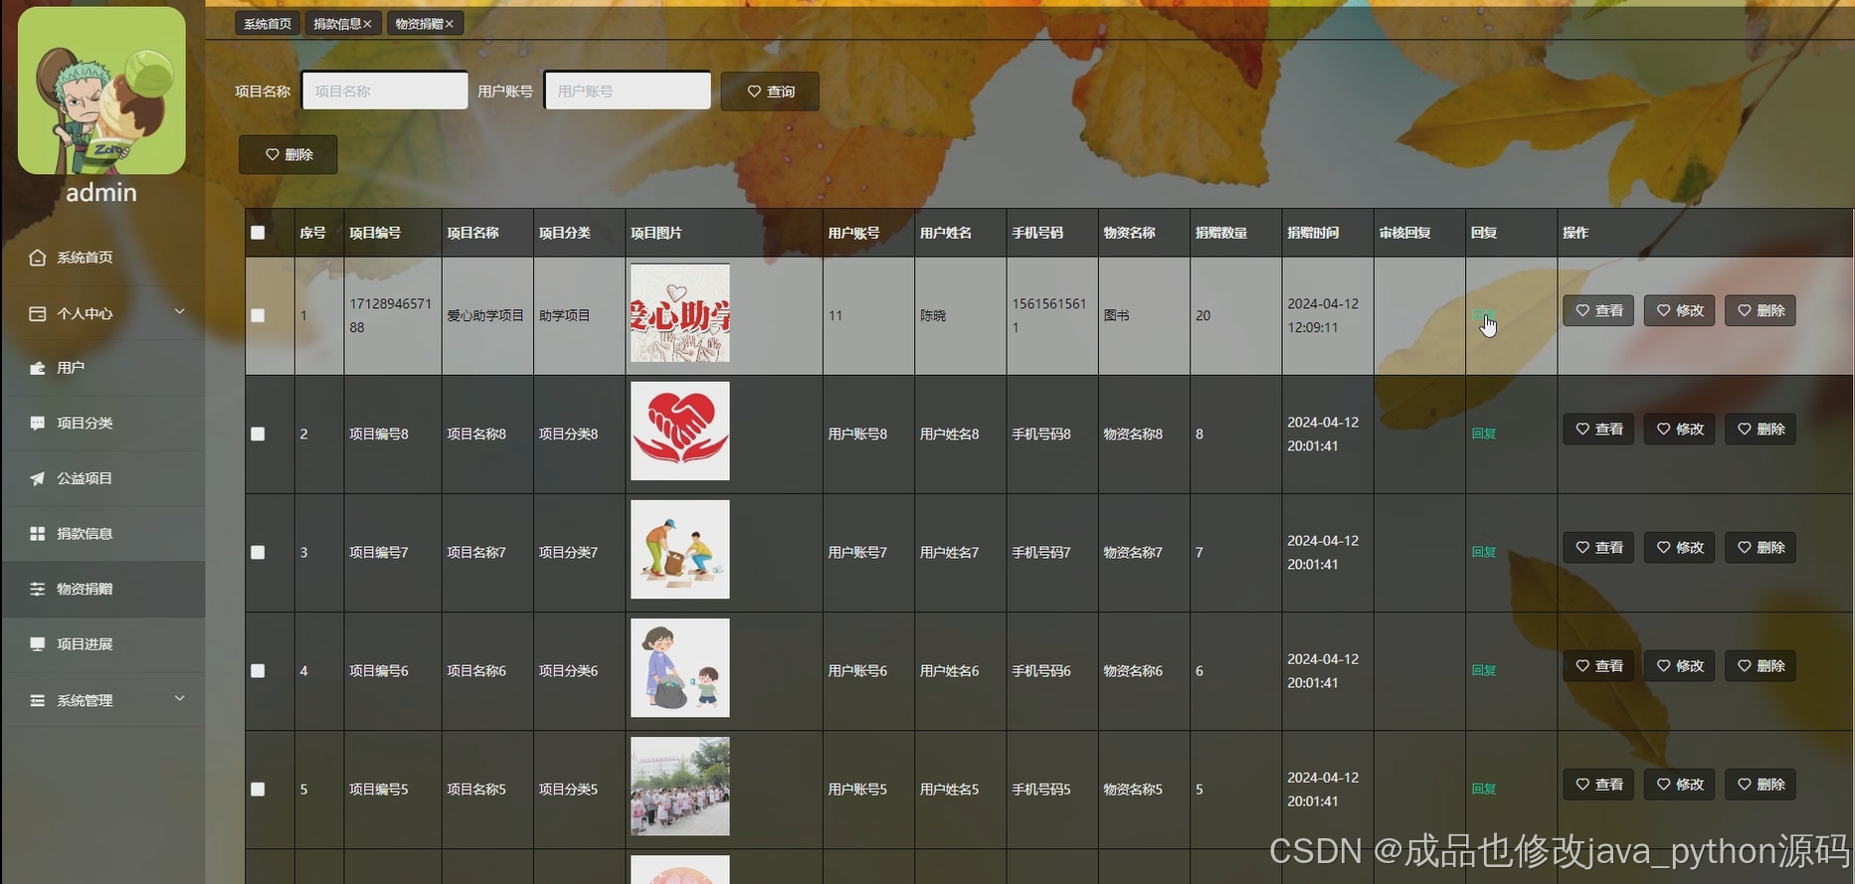This screenshot has width=1855, height=884.
Task: Check the box for row 项目编号7
Action: pos(258,552)
